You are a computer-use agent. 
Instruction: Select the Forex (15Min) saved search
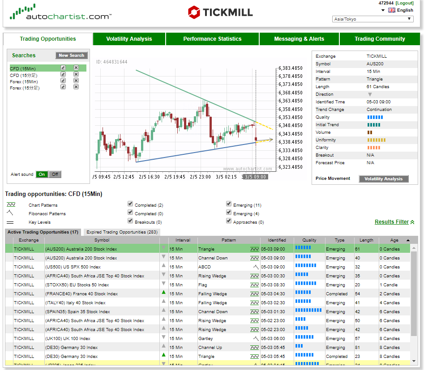pos(24,81)
